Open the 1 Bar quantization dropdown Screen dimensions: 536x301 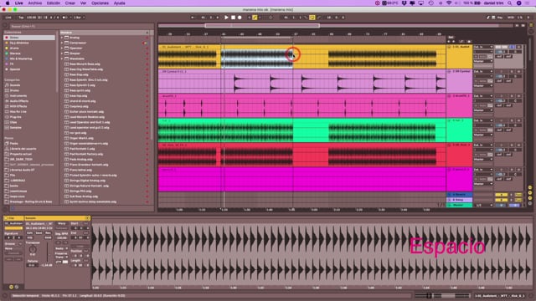click(79, 18)
